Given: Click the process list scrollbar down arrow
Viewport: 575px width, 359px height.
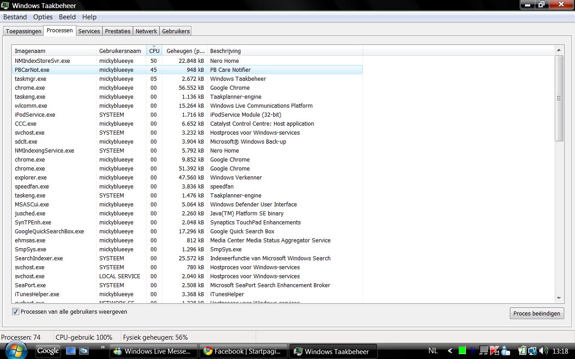Looking at the screenshot, I should [559, 298].
